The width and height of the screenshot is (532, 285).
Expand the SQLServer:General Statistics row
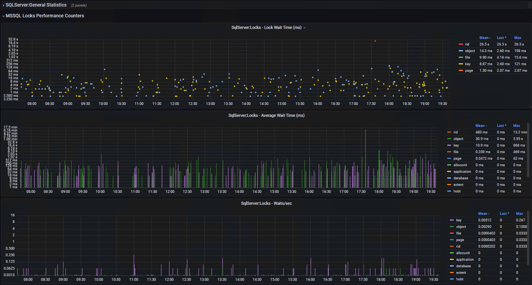coord(36,5)
